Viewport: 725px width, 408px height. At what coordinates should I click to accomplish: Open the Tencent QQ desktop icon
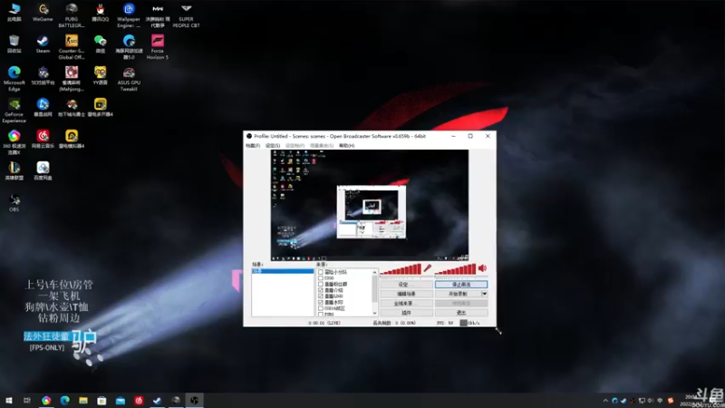tap(100, 13)
